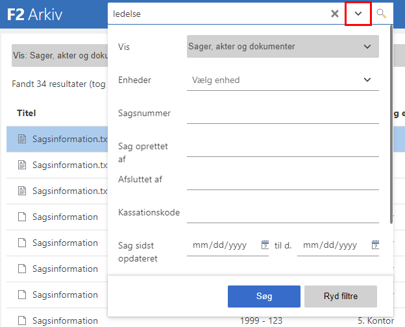This screenshot has height=327, width=405.
Task: Click into the Sagsnummer input field
Action: pos(282,114)
